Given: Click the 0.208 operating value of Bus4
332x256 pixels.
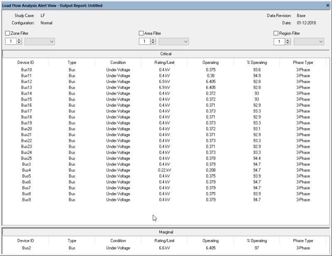Looking at the screenshot, I should coord(210,170).
